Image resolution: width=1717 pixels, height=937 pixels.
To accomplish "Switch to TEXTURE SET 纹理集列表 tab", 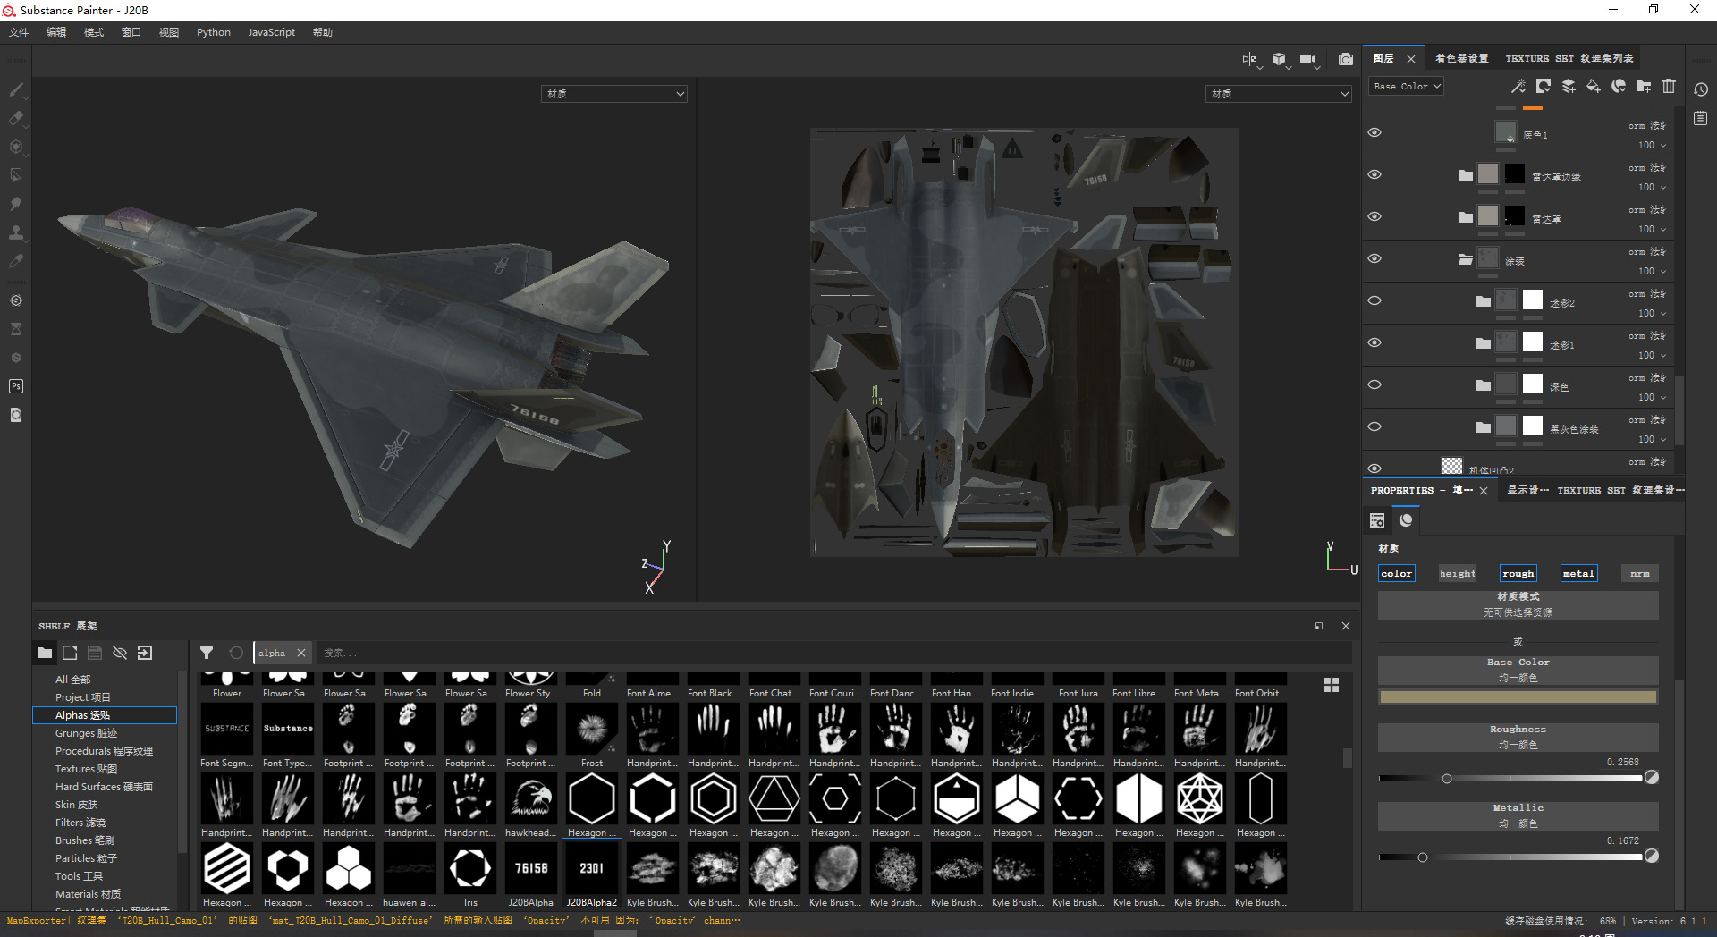I will (x=1569, y=58).
